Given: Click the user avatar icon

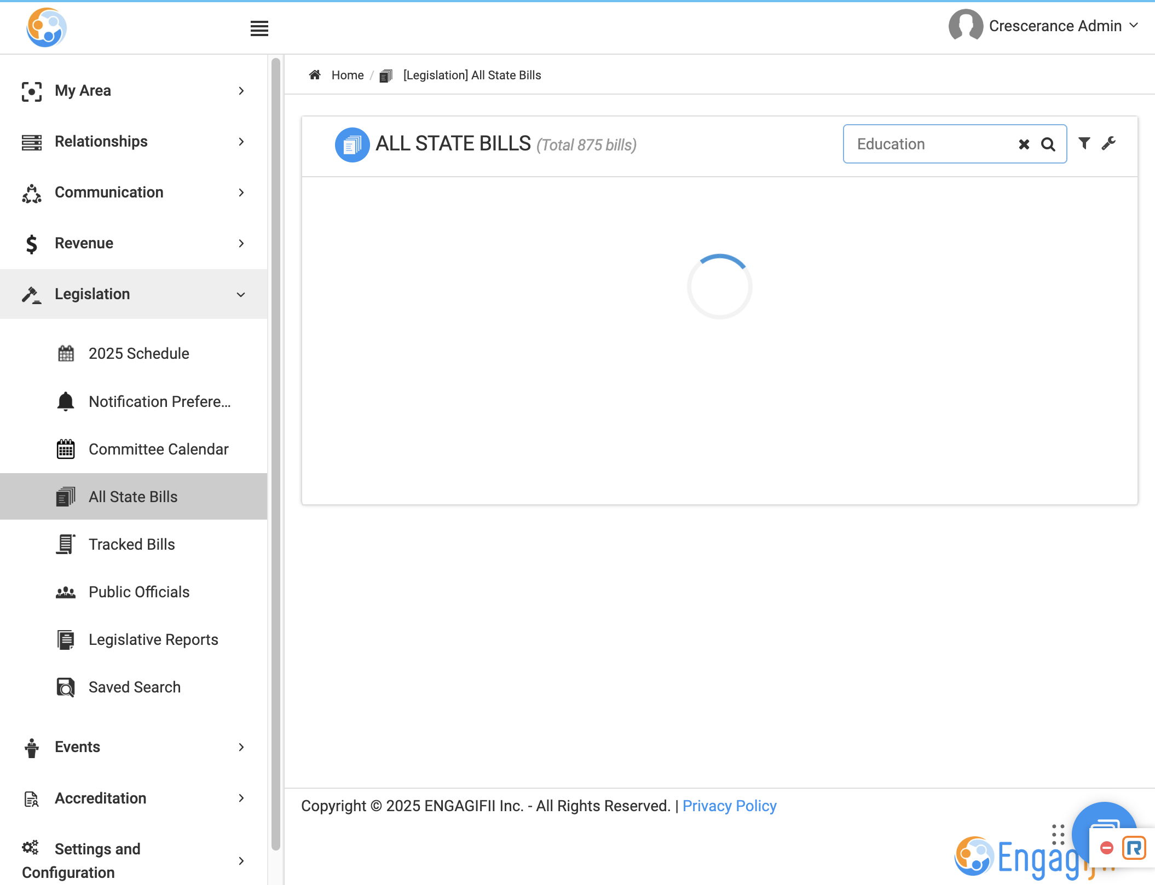Looking at the screenshot, I should click(x=966, y=25).
